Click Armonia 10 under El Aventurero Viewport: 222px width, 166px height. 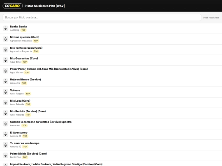[16, 136]
